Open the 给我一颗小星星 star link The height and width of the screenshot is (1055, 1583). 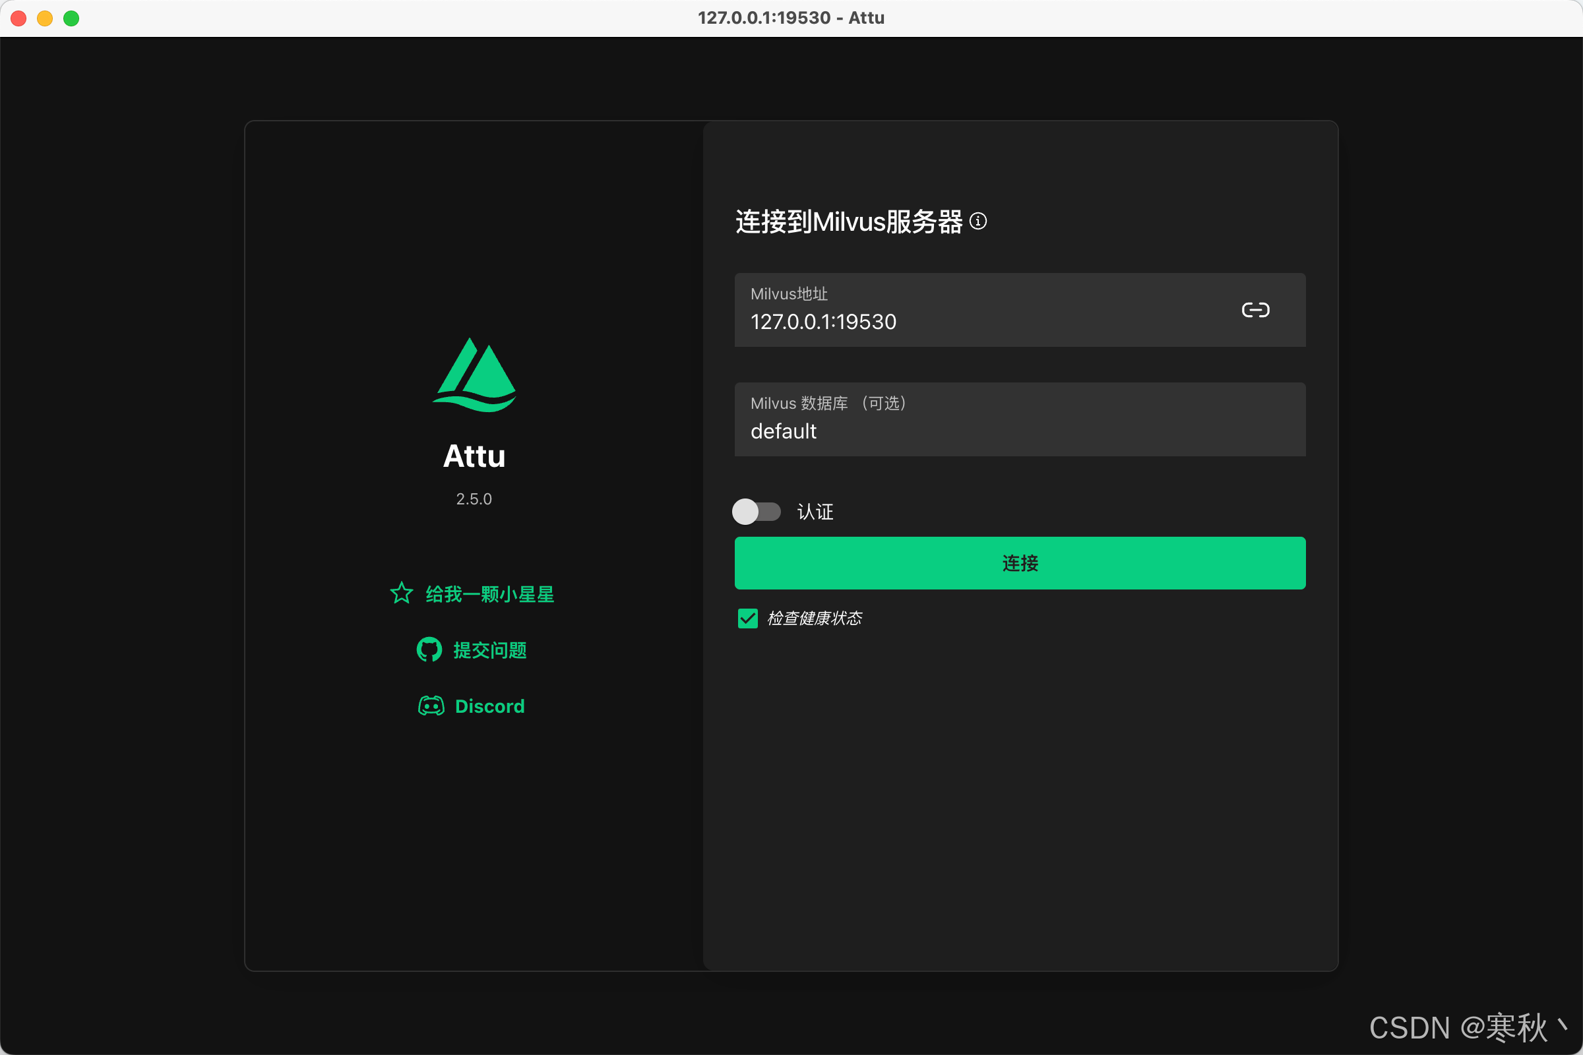[489, 594]
